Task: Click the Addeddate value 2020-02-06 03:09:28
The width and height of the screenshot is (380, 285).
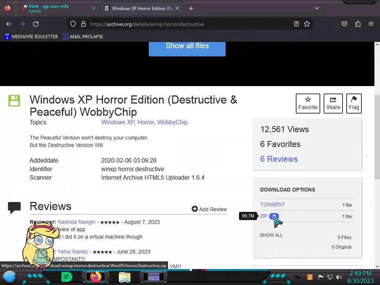Action: coord(129,160)
